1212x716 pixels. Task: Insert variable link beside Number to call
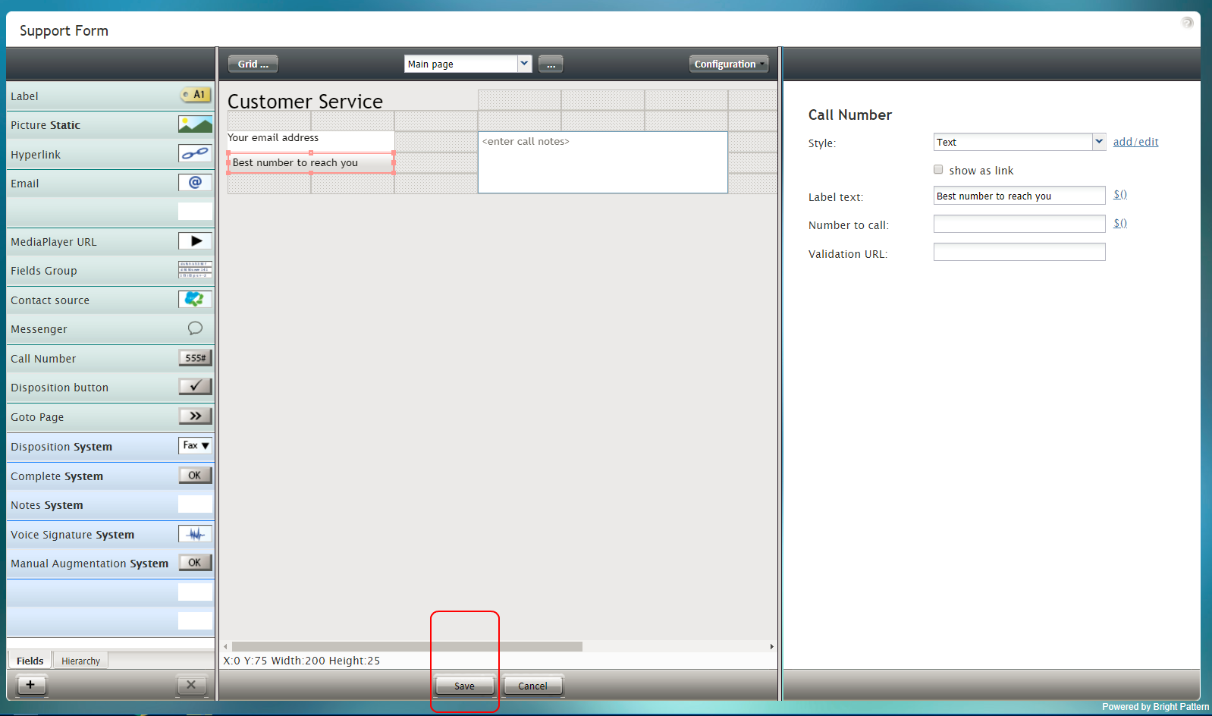tap(1120, 223)
